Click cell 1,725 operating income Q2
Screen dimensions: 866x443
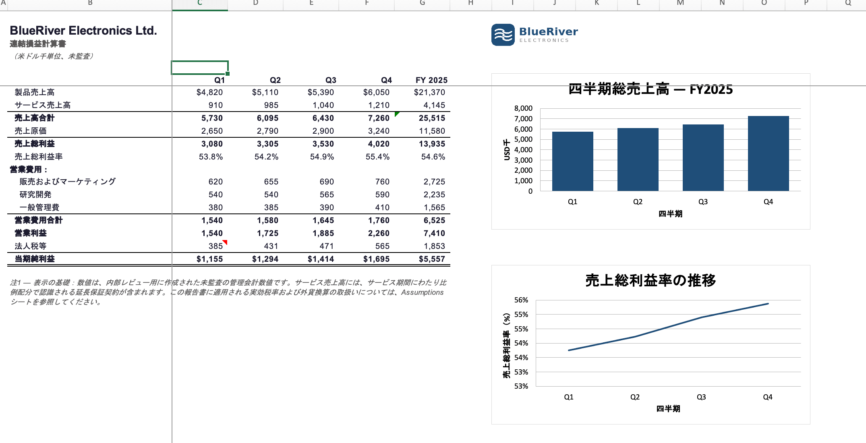pos(255,233)
